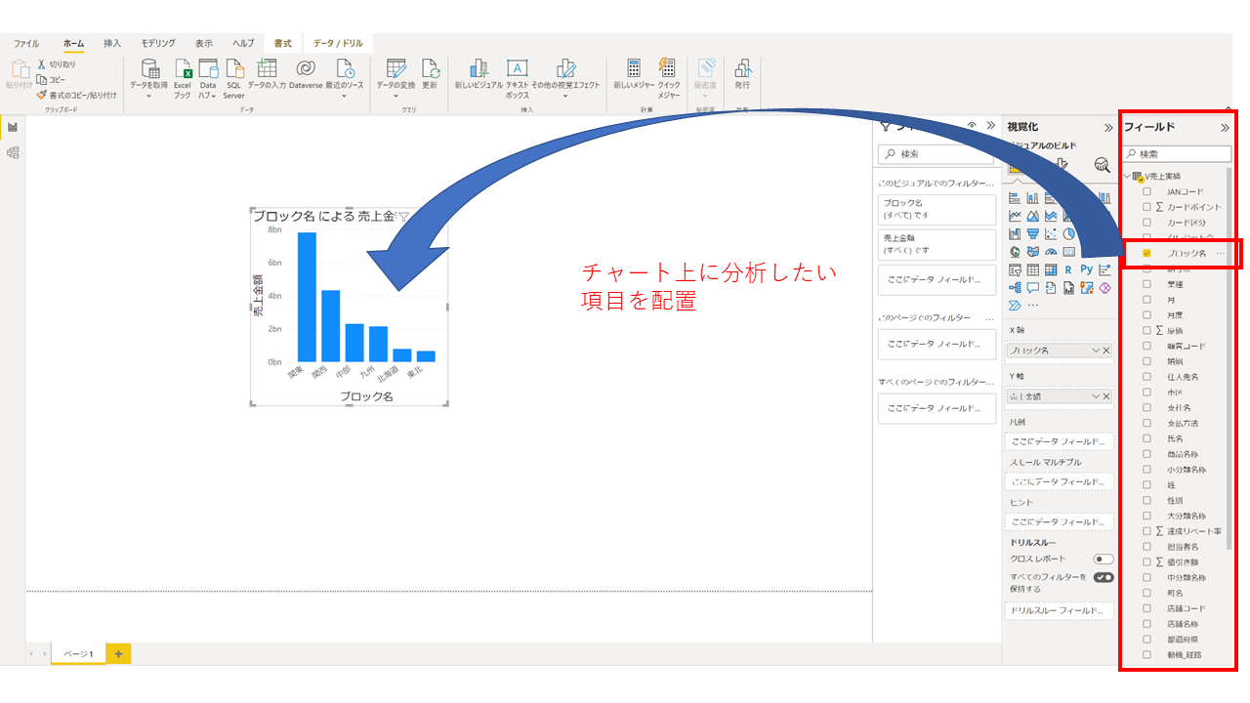The height and width of the screenshot is (703, 1250).
Task: Choose the scatter chart visual type
Action: (1051, 234)
